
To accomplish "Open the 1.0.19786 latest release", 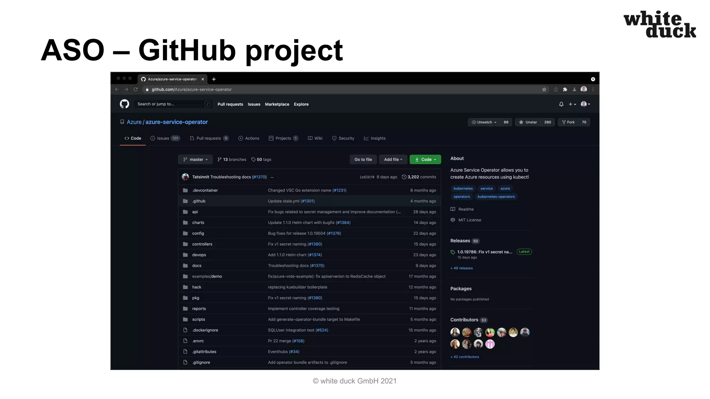I will pos(485,252).
